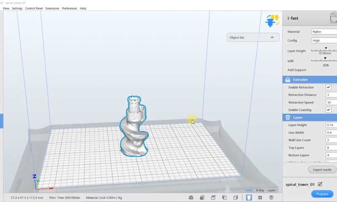The image size is (337, 202).
Task: Adjust the Infill slider handle
Action: (325, 59)
